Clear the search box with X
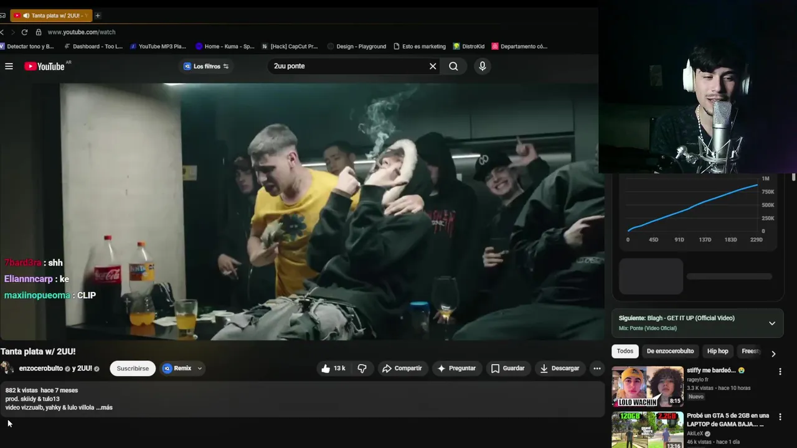Image resolution: width=797 pixels, height=448 pixels. (x=433, y=66)
